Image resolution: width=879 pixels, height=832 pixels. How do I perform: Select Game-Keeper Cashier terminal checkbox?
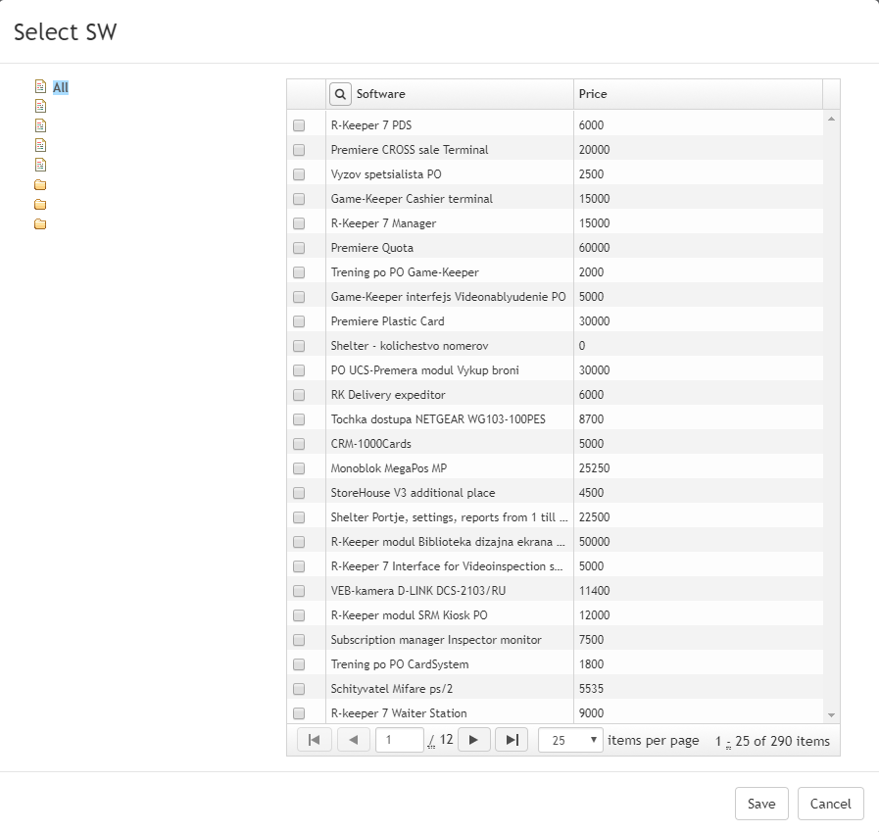click(299, 199)
